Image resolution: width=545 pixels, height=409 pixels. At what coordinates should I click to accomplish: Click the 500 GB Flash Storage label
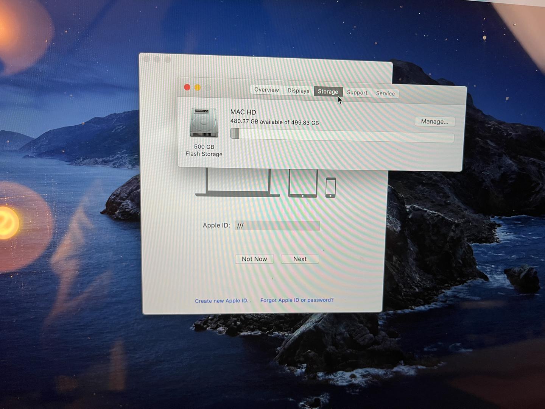coord(204,150)
